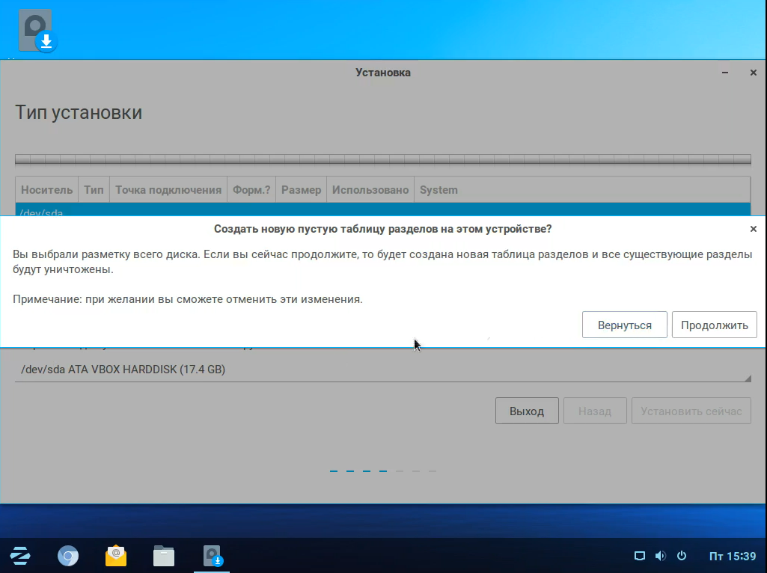This screenshot has height=573, width=767.
Task: Open the mail client in the taskbar
Action: (116, 556)
